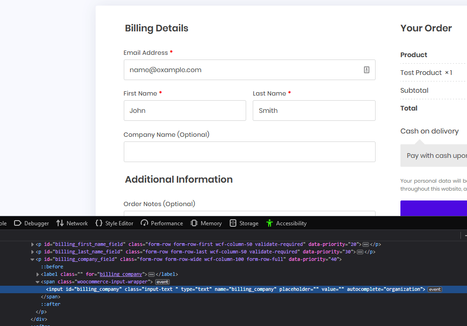Select the closing </div> row

point(39,319)
